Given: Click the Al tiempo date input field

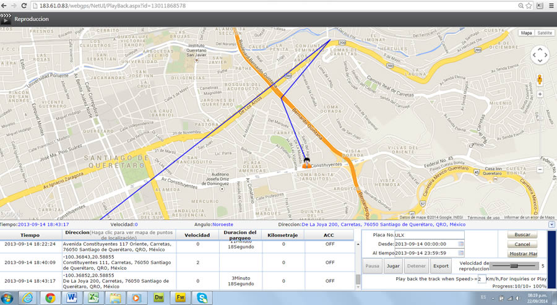Looking at the screenshot, I should (x=429, y=253).
